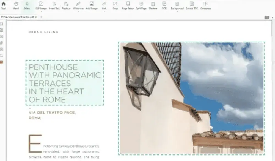Expand the Edit Image dropdown

coord(41,12)
